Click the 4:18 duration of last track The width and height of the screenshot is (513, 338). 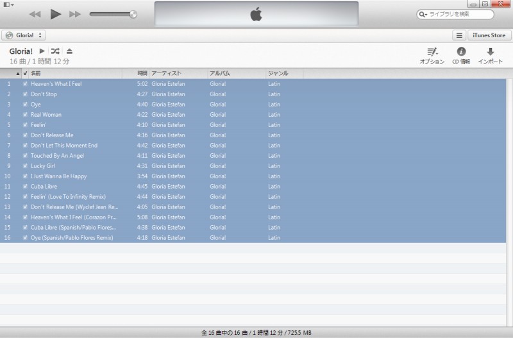tap(142, 237)
